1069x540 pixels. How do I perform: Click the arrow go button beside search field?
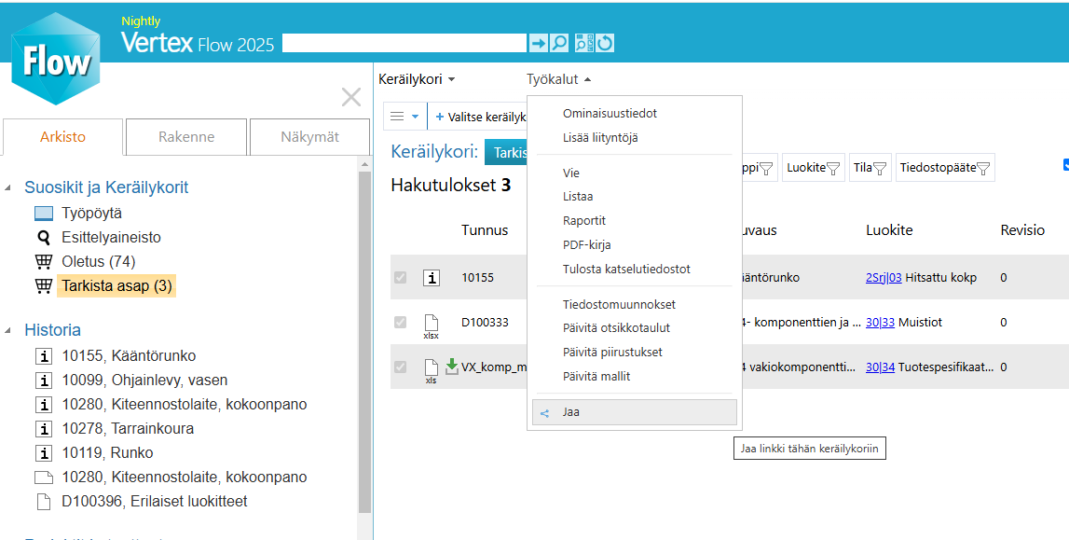pyautogui.click(x=538, y=43)
